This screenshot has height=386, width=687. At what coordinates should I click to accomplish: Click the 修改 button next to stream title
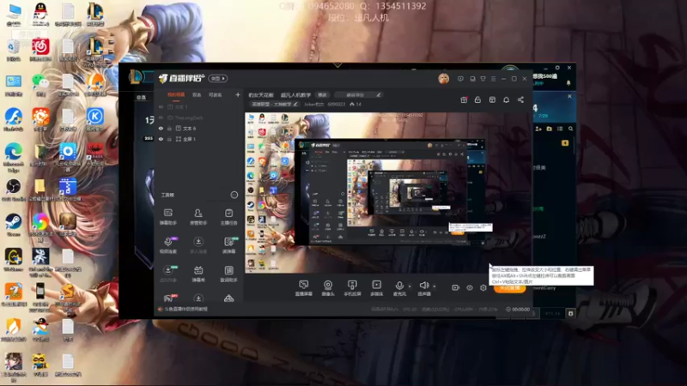point(323,94)
